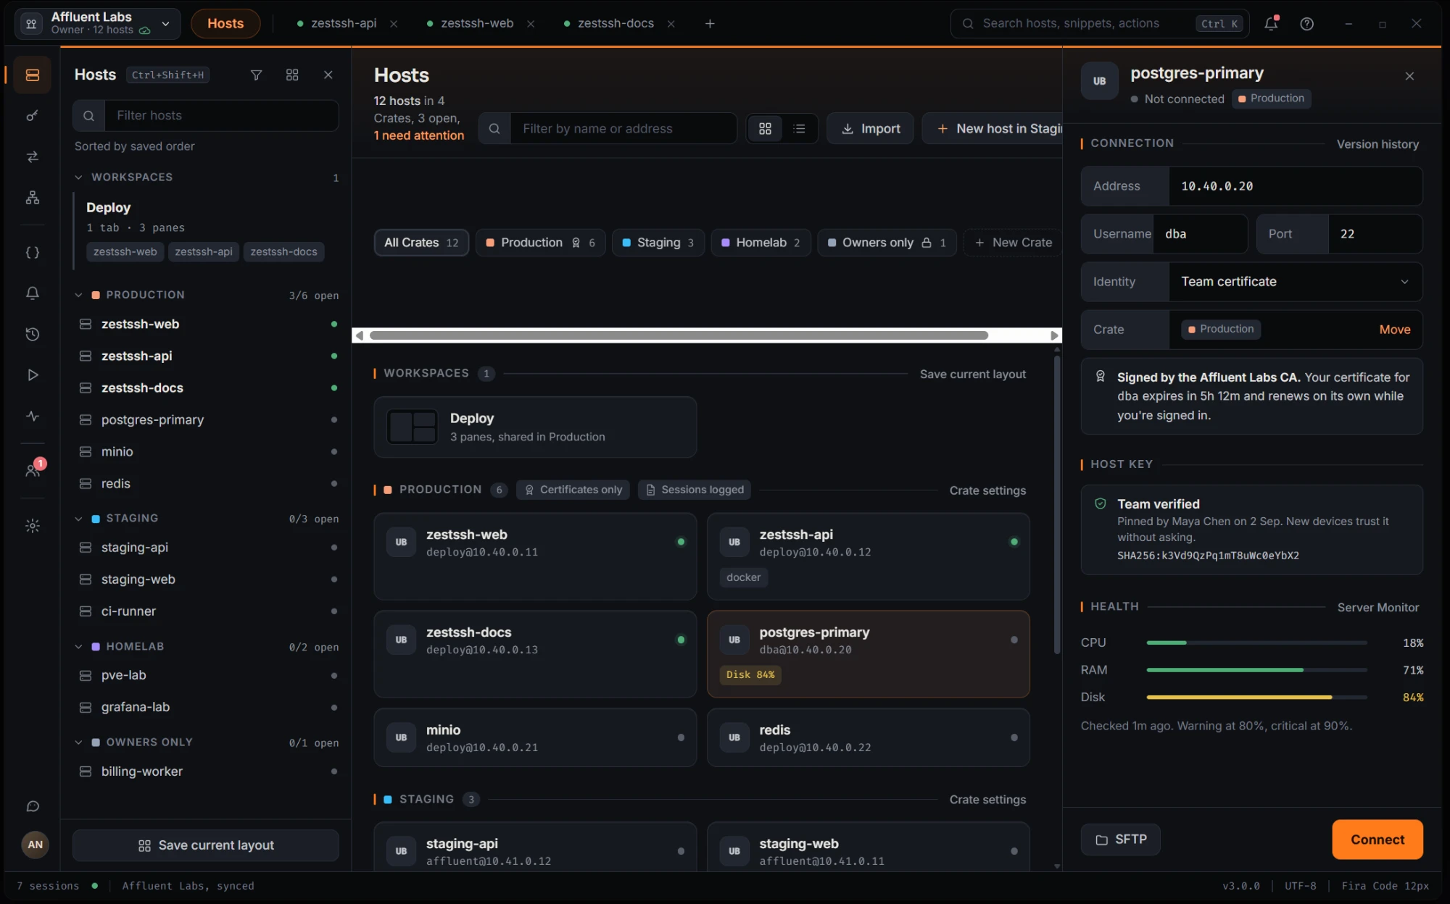Select the Staging crate filter chip
The width and height of the screenshot is (1450, 904).
(x=658, y=243)
